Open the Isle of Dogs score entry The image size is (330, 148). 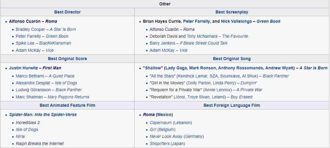click(x=66, y=83)
